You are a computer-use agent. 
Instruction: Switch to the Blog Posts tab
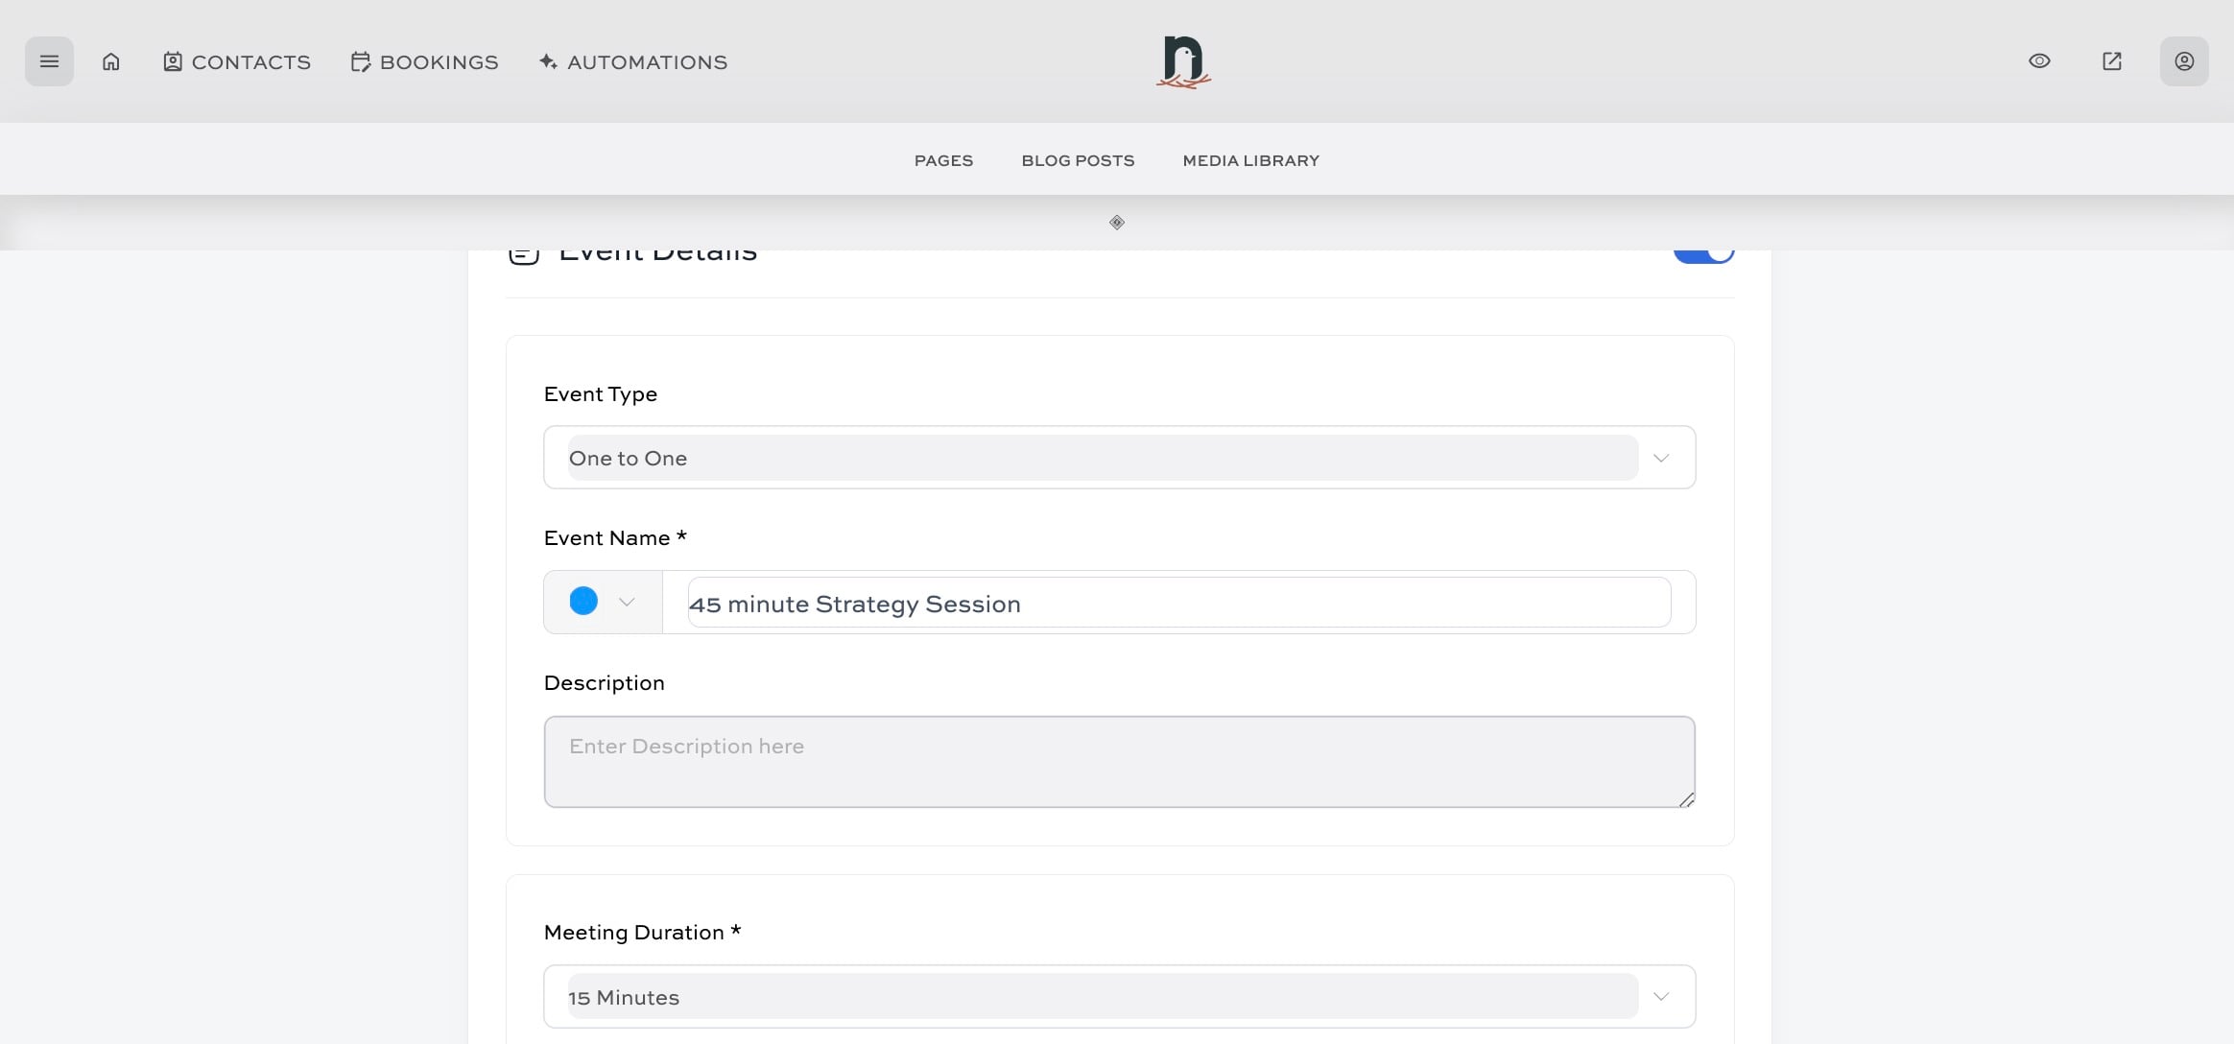[x=1078, y=160]
